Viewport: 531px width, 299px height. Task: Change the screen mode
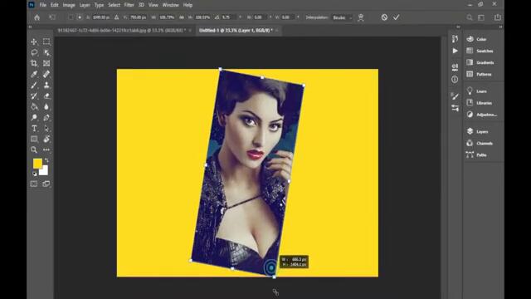(46, 184)
